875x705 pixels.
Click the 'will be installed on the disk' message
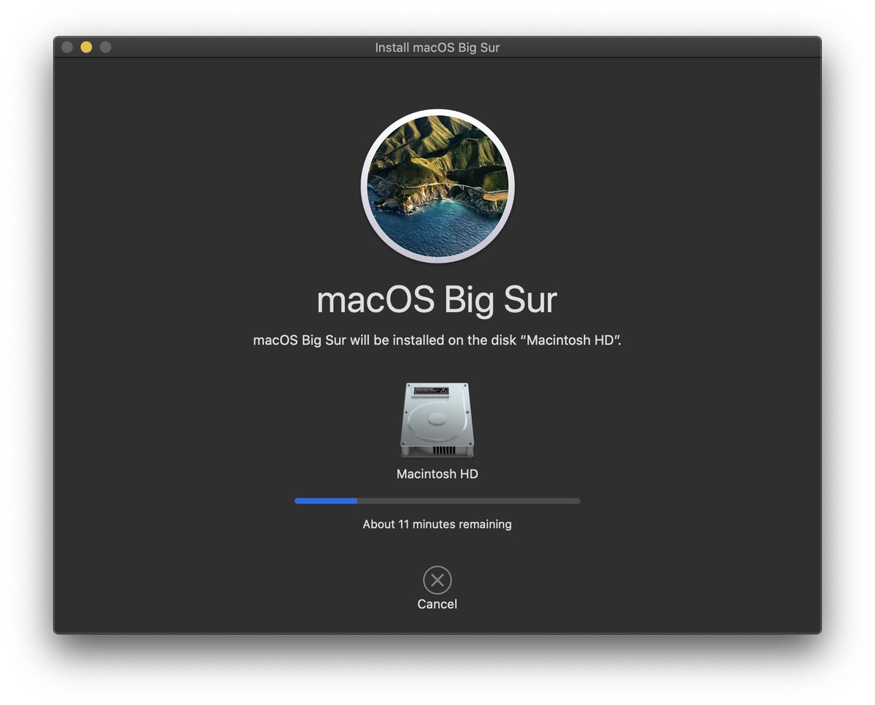[437, 340]
